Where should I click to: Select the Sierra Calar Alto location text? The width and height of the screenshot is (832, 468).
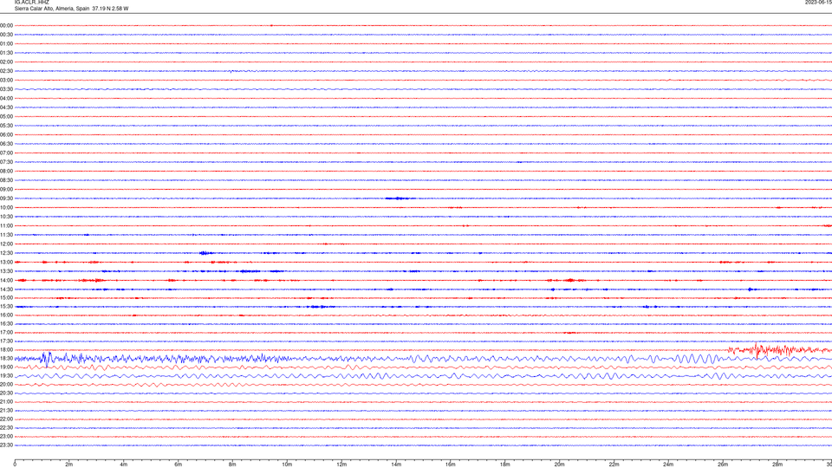[71, 9]
